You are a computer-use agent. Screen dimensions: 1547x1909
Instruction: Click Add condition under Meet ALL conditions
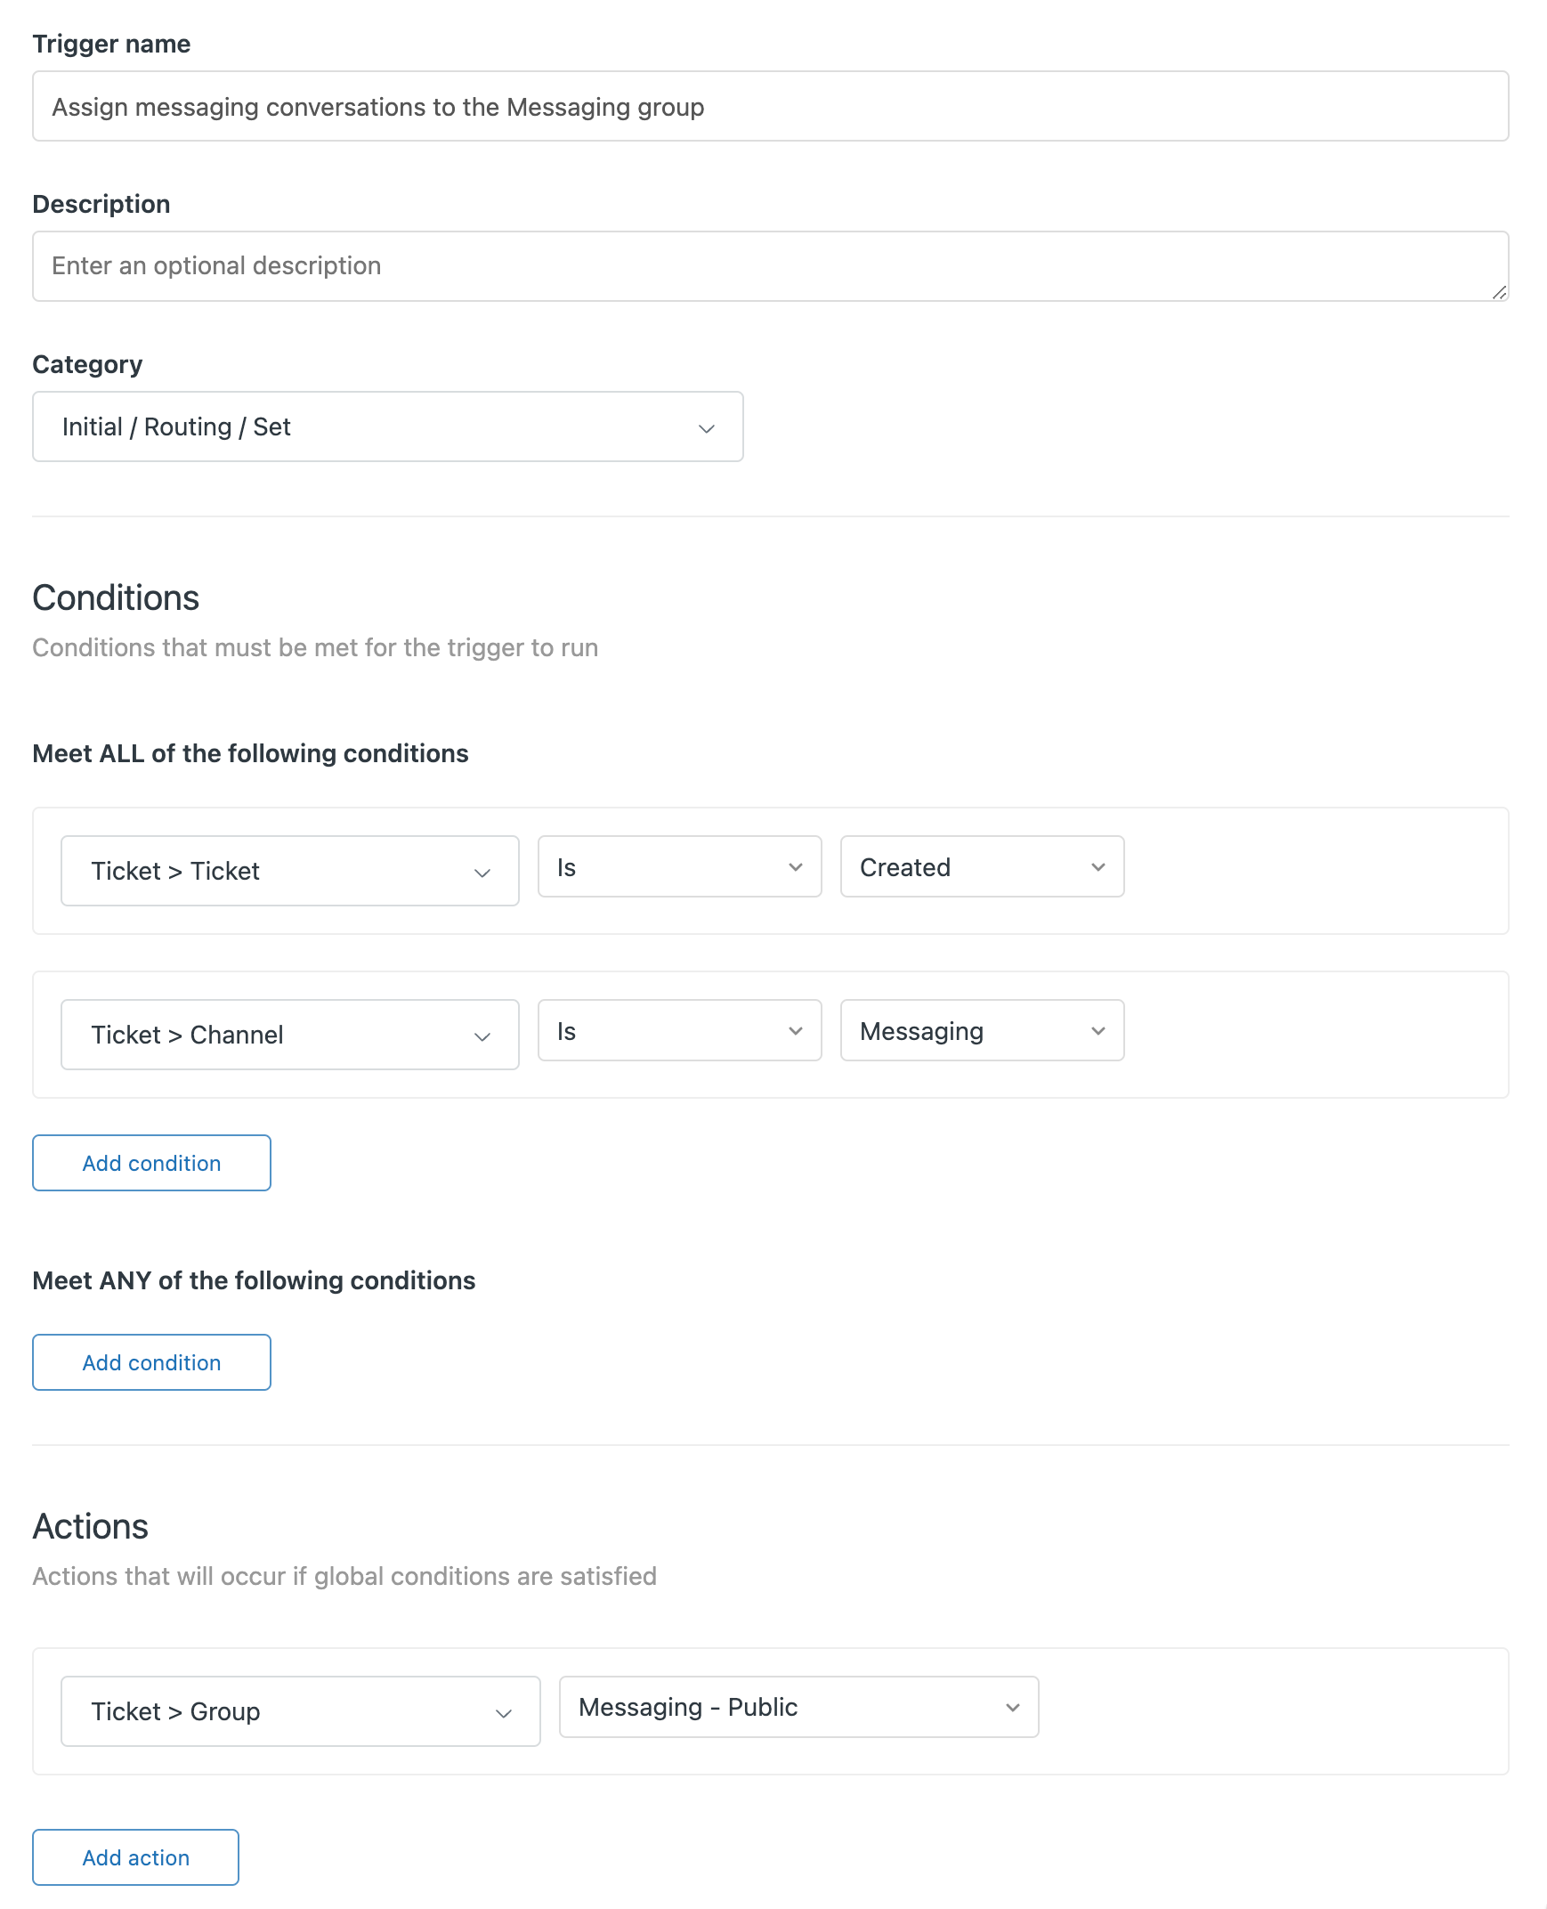click(150, 1162)
